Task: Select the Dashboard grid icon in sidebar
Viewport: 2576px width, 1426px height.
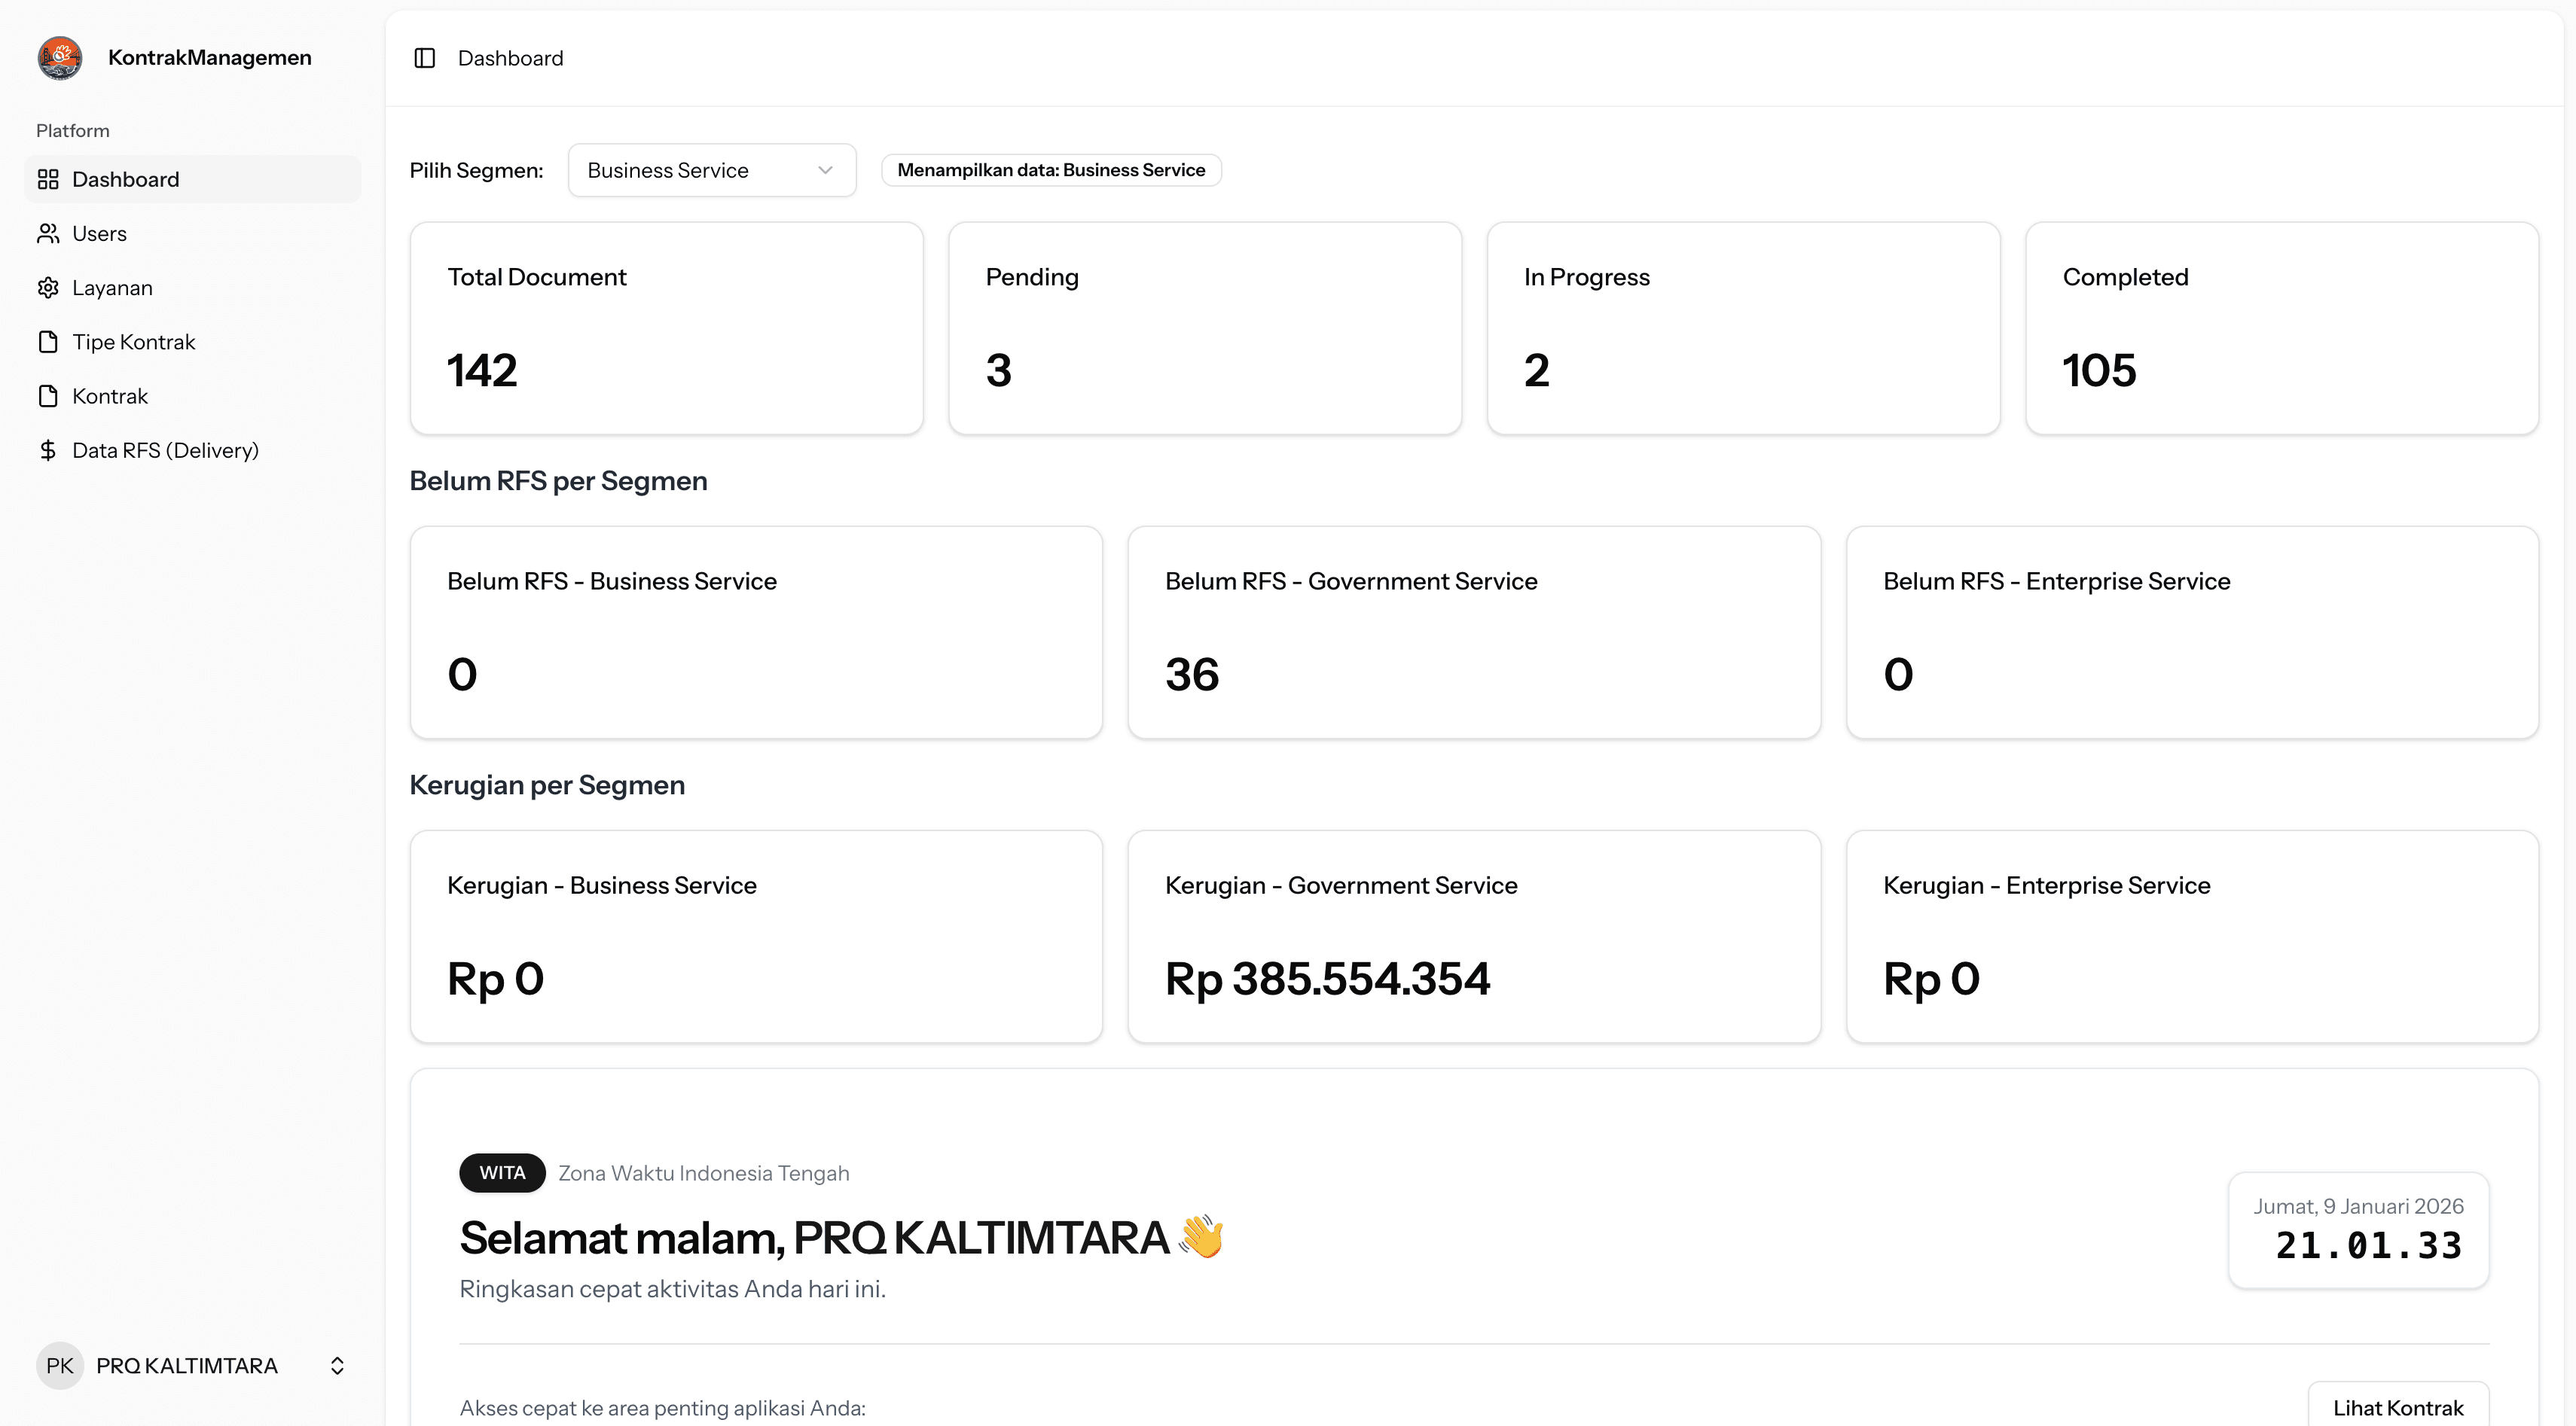Action: [48, 179]
